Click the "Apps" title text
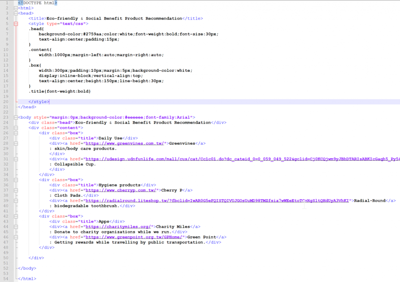This screenshot has width=400, height=282. (x=104, y=222)
